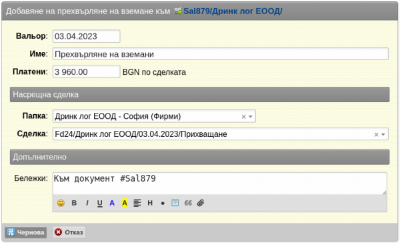Insert a quote block in notes
Viewport: 400px width, 243px height.
coord(188,203)
